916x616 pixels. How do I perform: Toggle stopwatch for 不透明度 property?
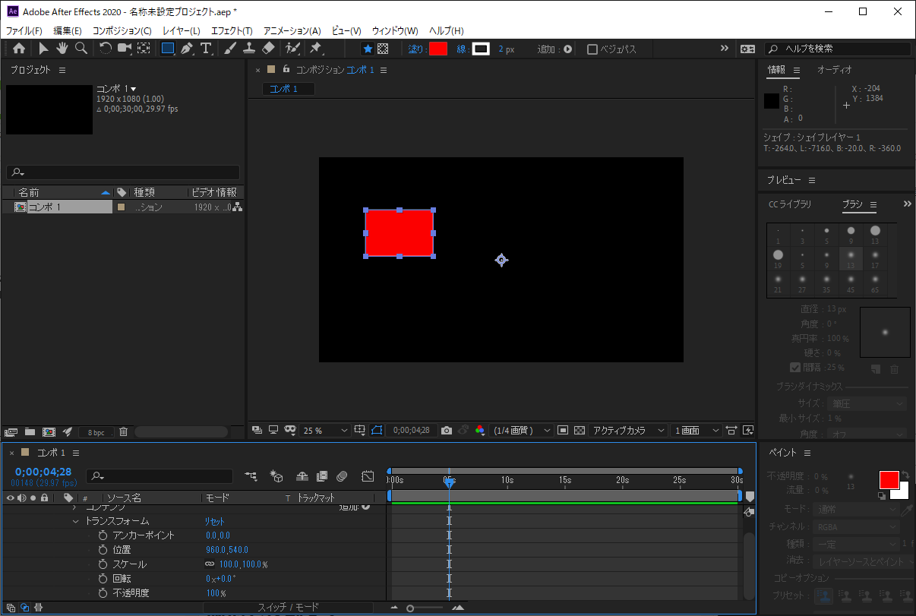click(103, 593)
